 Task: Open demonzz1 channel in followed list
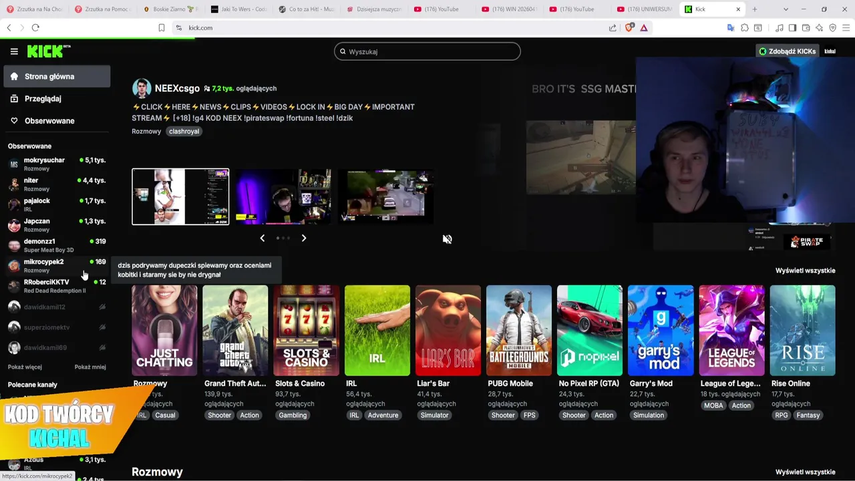pos(57,245)
